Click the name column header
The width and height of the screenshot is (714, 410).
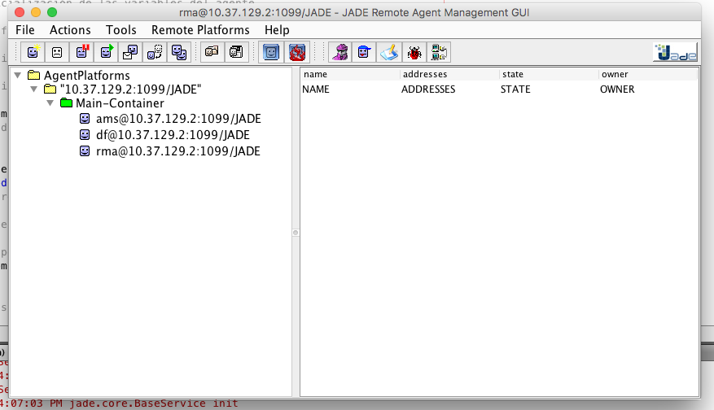pyautogui.click(x=350, y=74)
